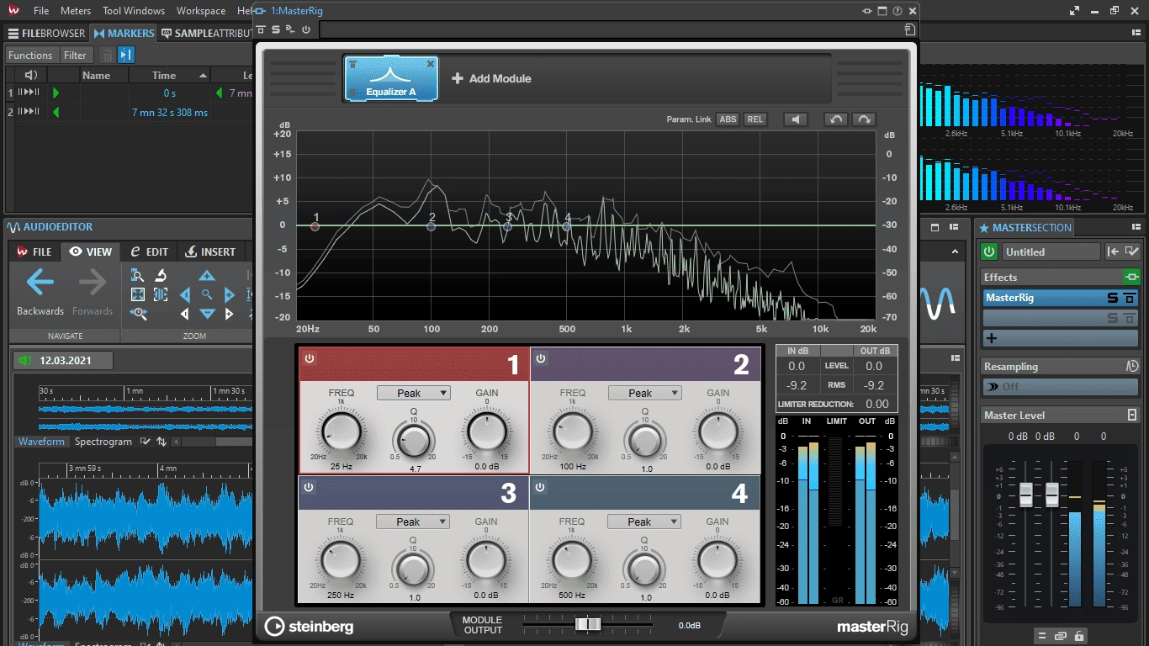Screen dimensions: 1149x646
Task: Click the trash delete marker icon
Action: click(107, 56)
